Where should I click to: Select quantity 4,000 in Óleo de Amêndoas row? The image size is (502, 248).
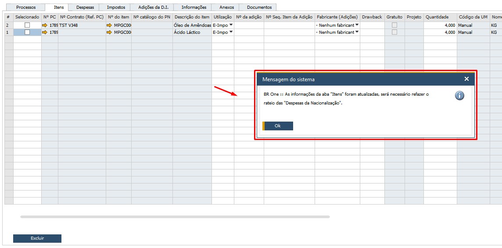(440, 25)
